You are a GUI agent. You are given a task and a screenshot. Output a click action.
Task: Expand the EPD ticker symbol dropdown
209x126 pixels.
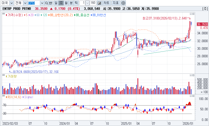pos(42,3)
